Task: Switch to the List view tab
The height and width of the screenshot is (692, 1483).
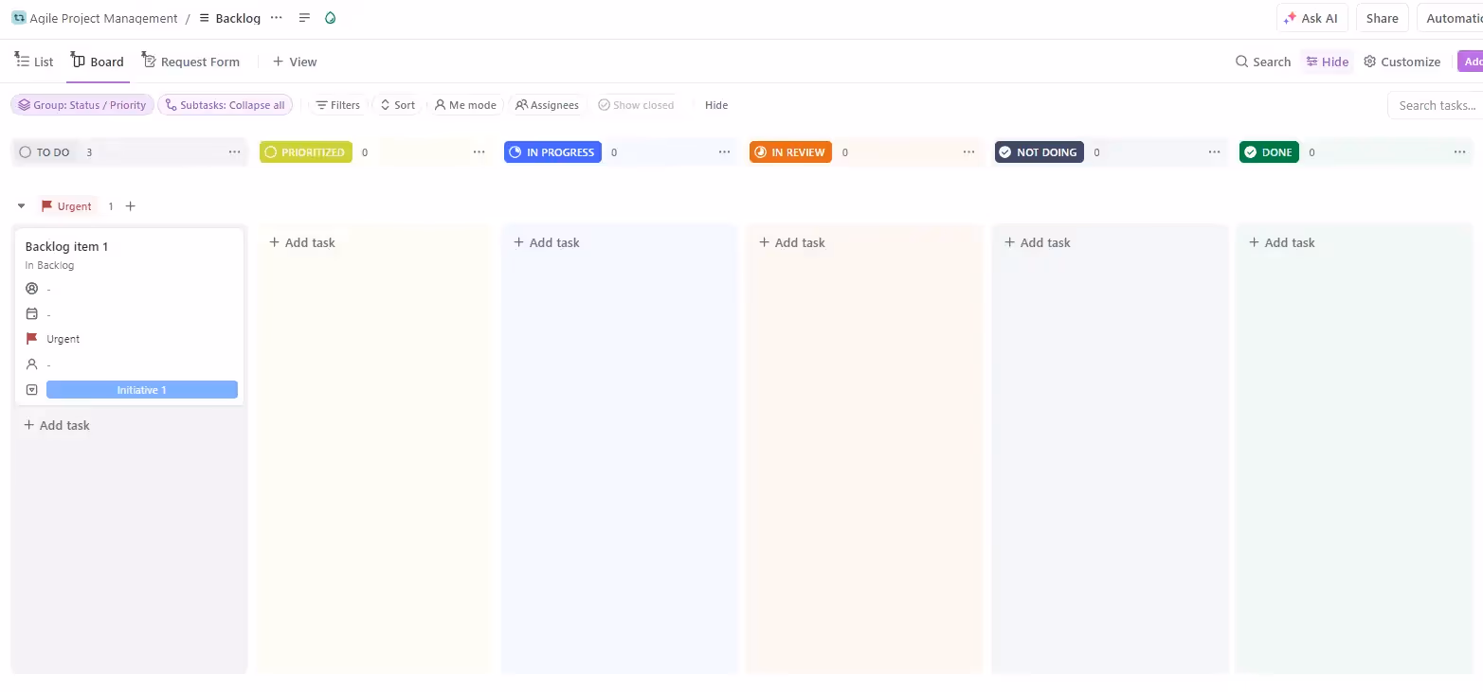Action: click(x=33, y=61)
